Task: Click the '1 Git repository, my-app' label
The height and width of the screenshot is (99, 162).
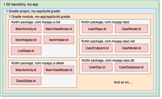Action: click(x=21, y=4)
